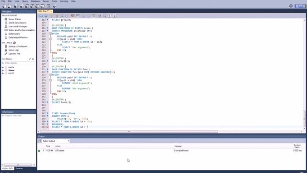The image size is (307, 173).
Task: Open the Database menu
Action: [x=35, y=1]
